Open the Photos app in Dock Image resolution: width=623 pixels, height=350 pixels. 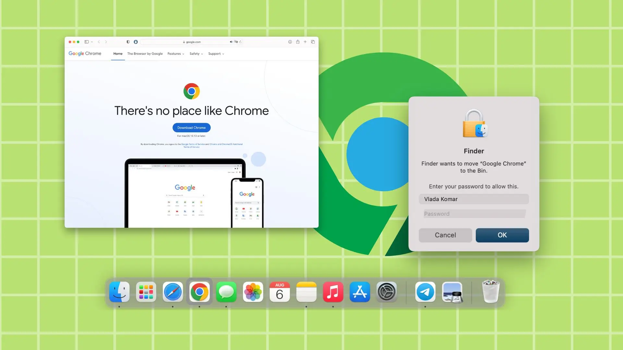pos(253,292)
